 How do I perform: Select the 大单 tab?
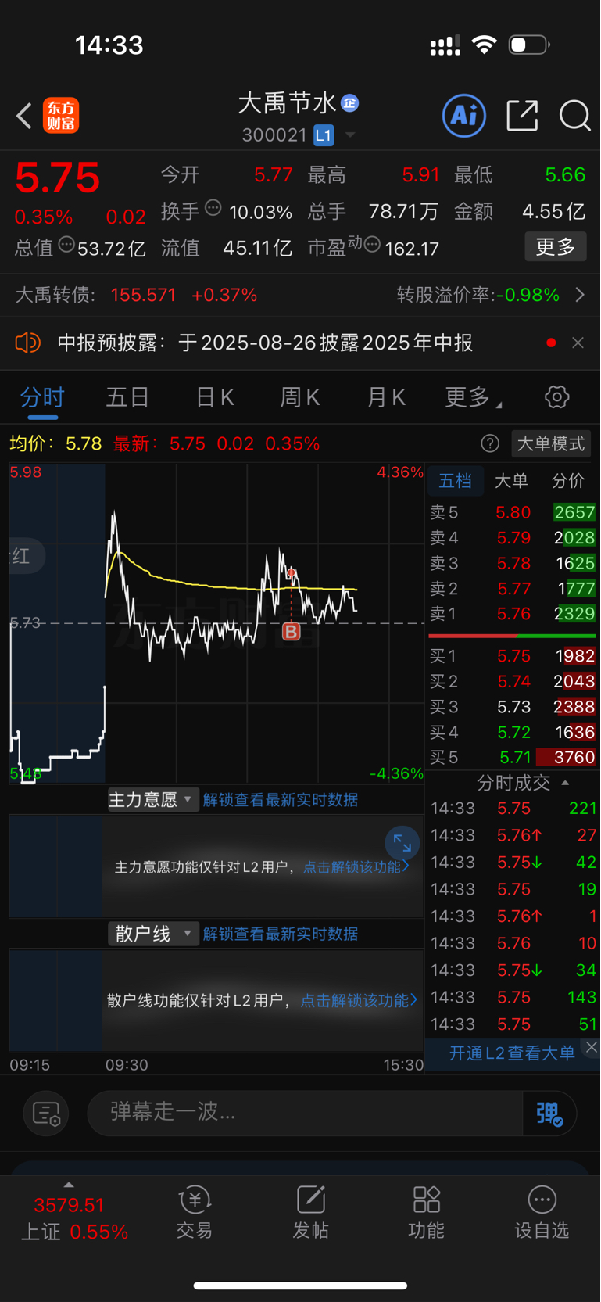point(511,480)
